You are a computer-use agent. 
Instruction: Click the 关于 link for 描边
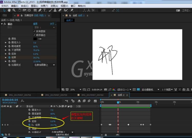tap(53, 24)
